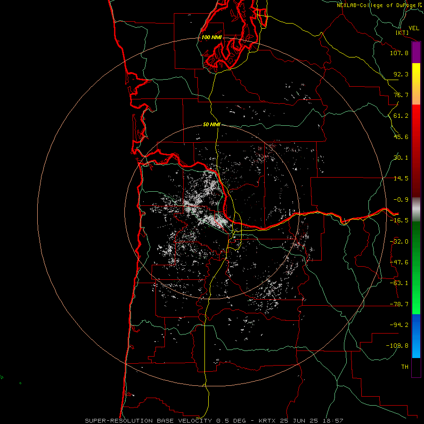Click the "-109.8" scale value
424x424 pixels.
pos(397,346)
